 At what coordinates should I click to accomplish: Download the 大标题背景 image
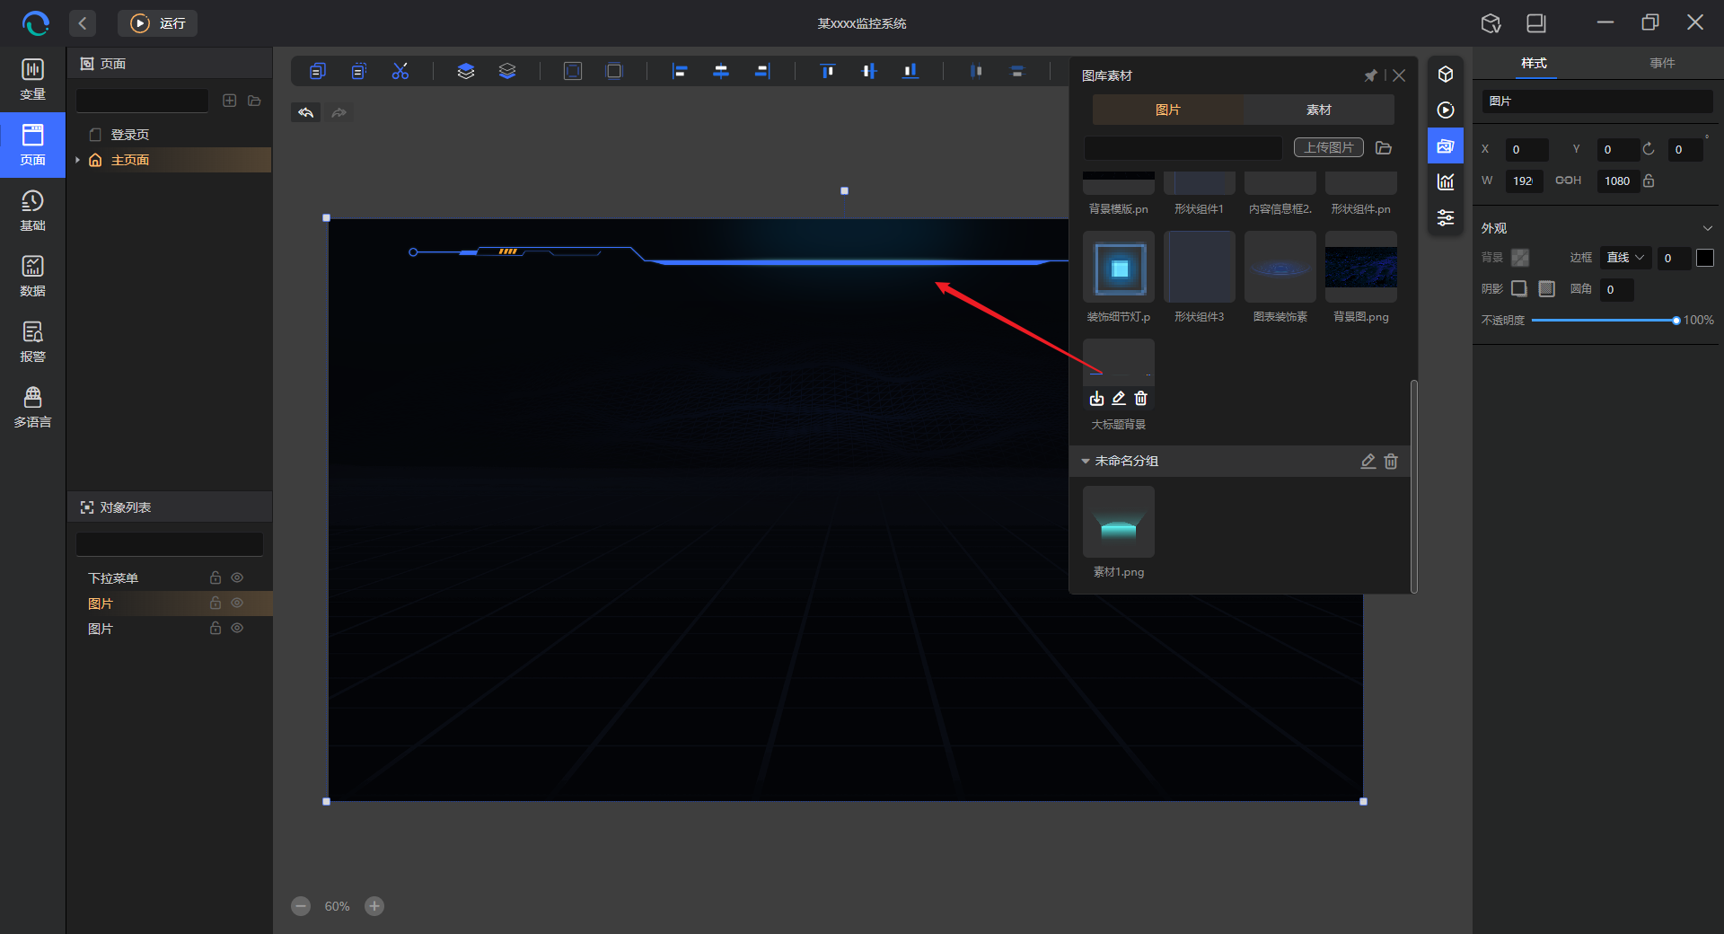tap(1096, 398)
